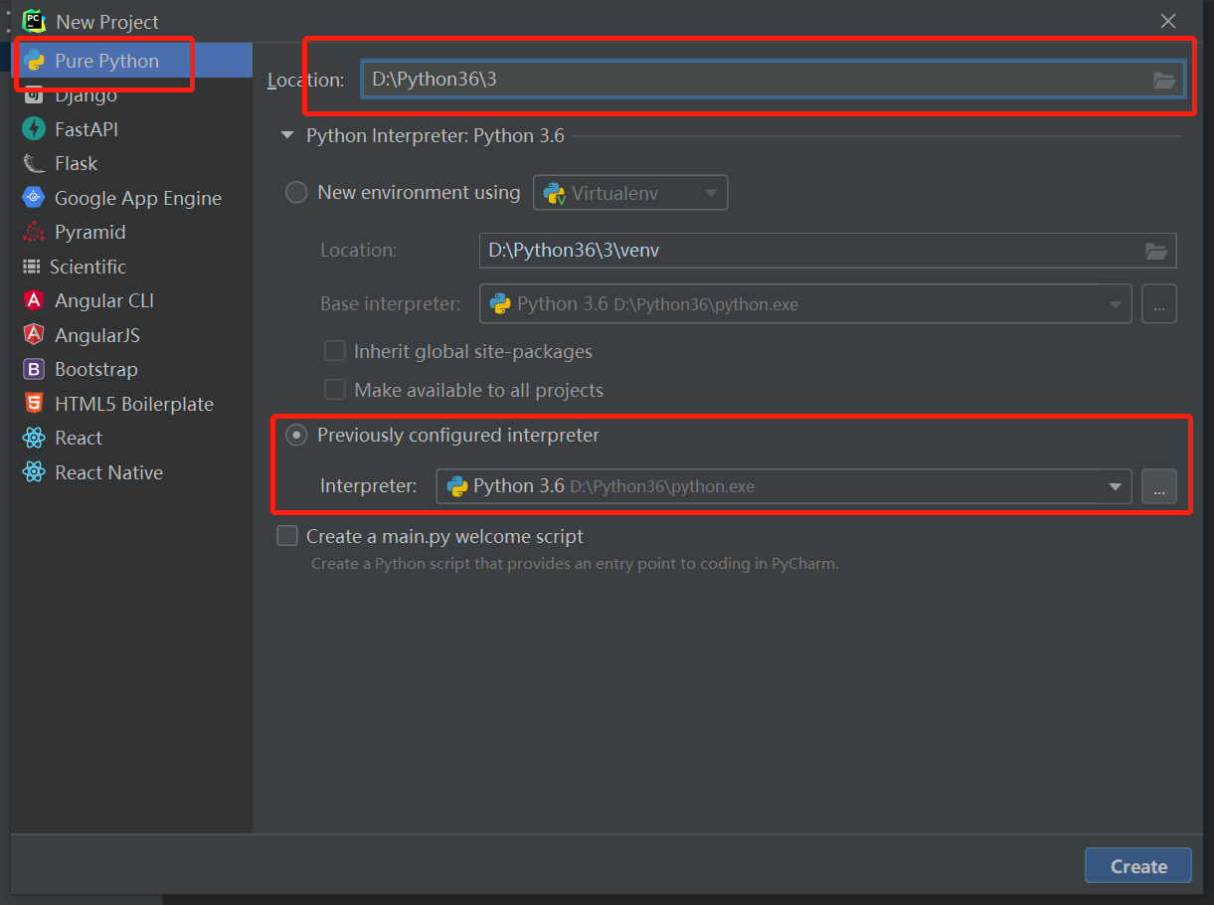Choose AngularJS project type

(x=131, y=335)
